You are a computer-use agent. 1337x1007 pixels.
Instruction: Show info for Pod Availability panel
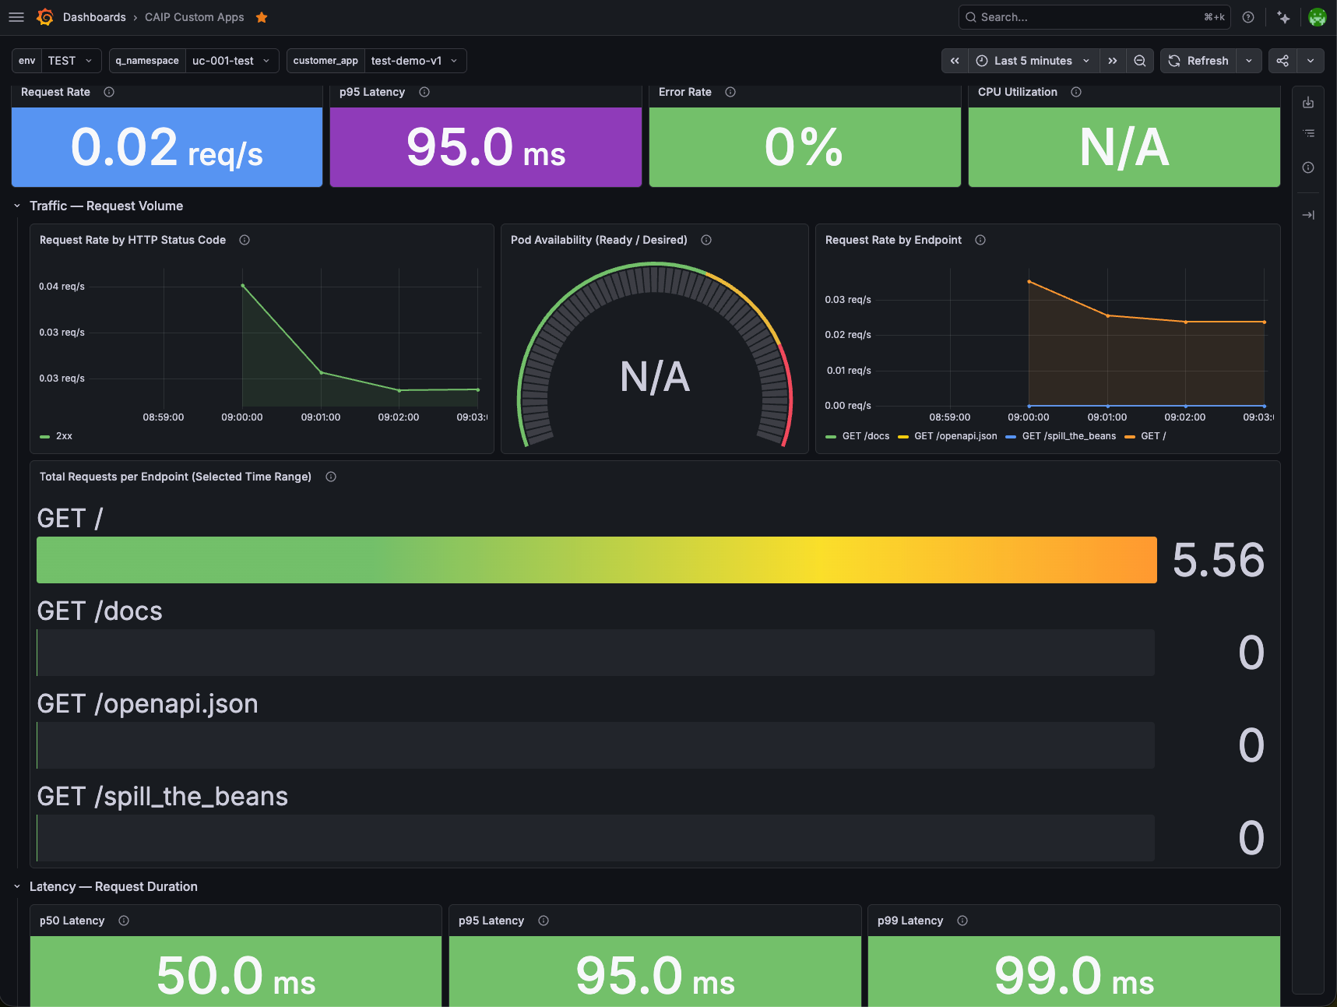click(706, 240)
